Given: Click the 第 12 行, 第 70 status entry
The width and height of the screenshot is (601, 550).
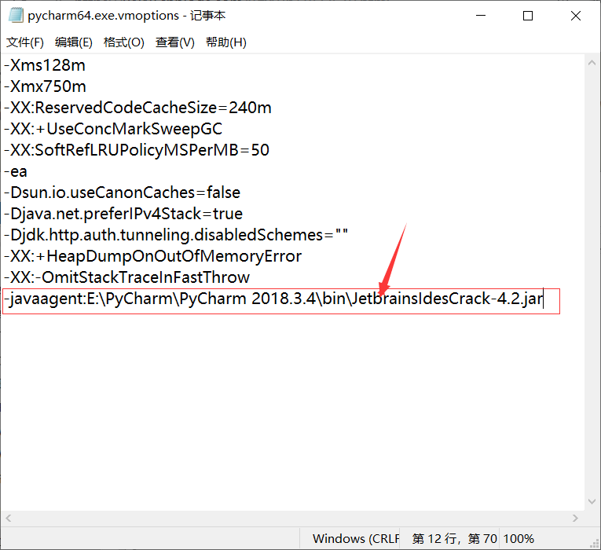Looking at the screenshot, I should pos(455,539).
